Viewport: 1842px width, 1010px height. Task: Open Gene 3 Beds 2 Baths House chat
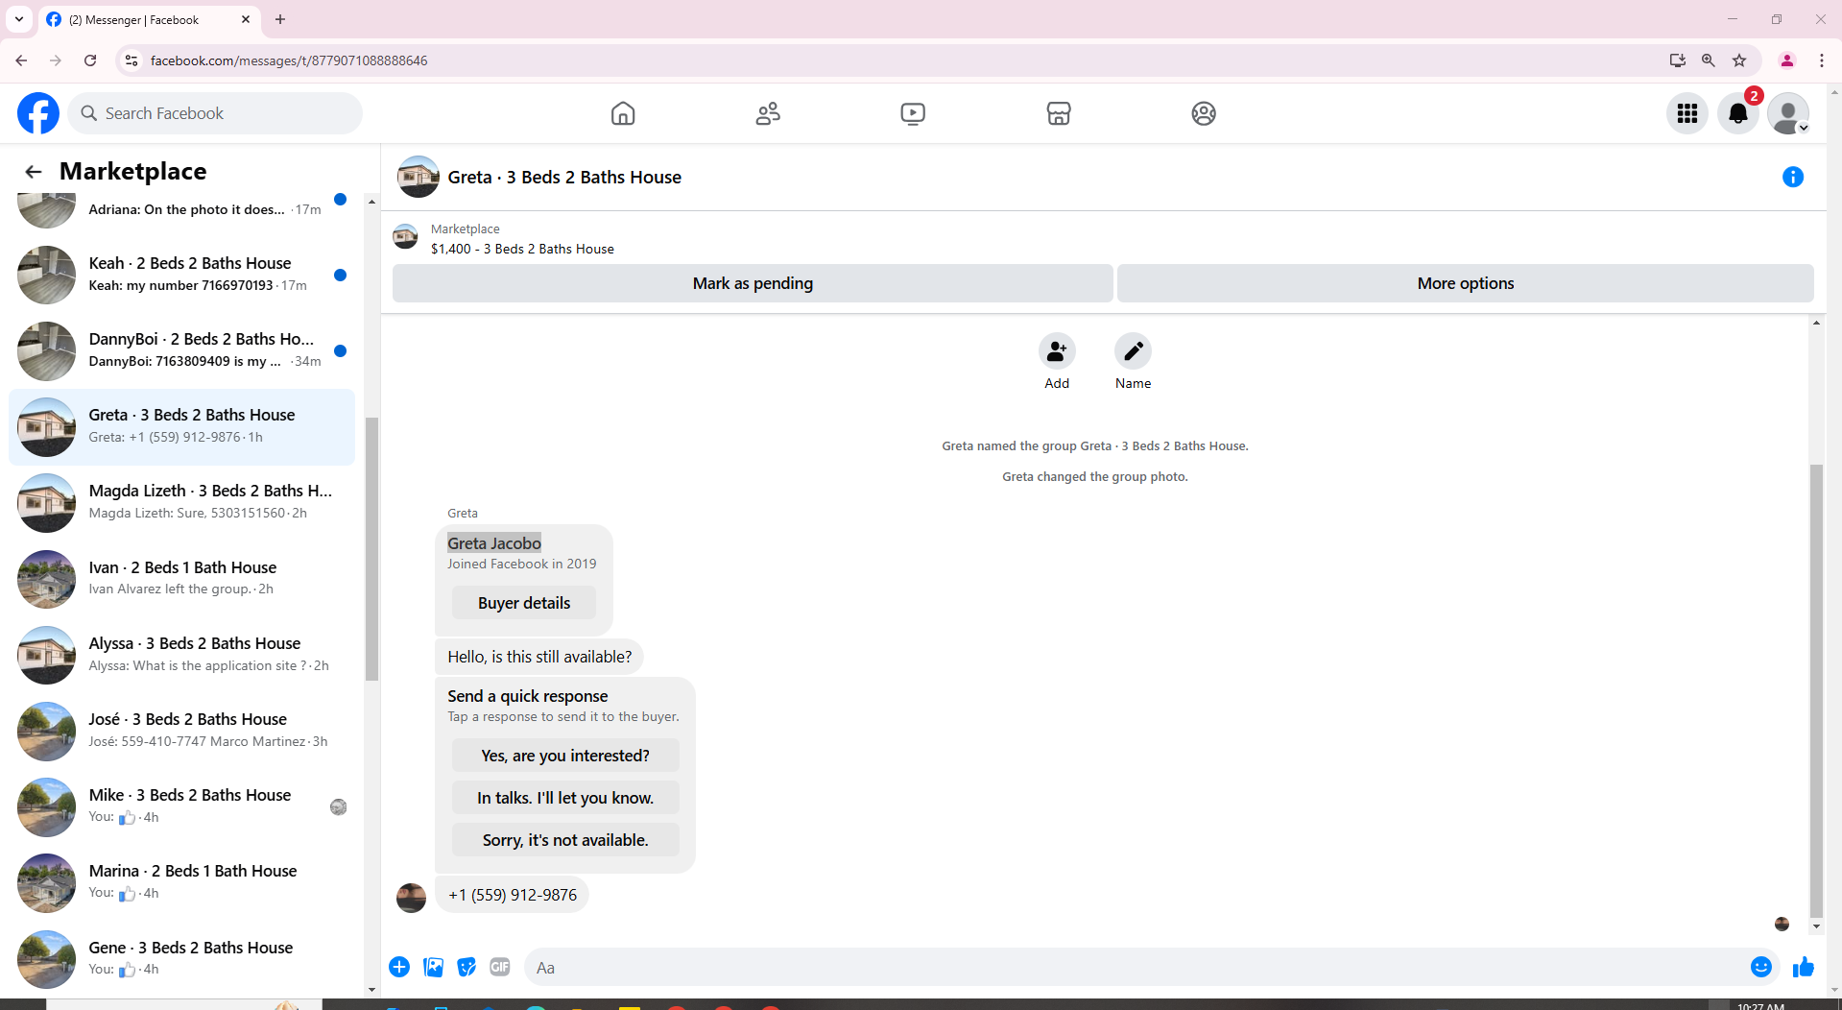point(182,959)
